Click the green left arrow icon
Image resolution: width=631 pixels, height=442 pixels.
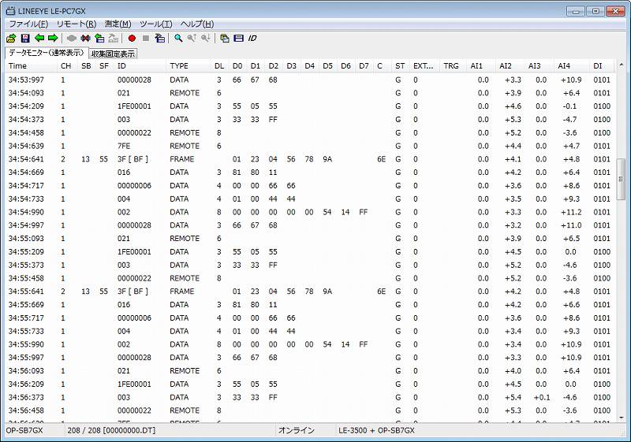point(39,38)
